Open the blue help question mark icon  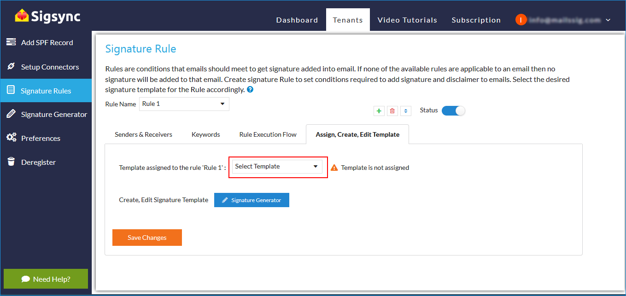[x=250, y=89]
